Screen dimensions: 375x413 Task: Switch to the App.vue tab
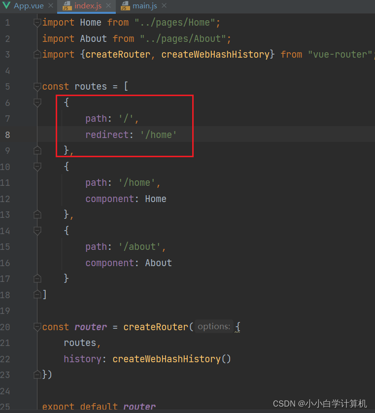pyautogui.click(x=29, y=6)
